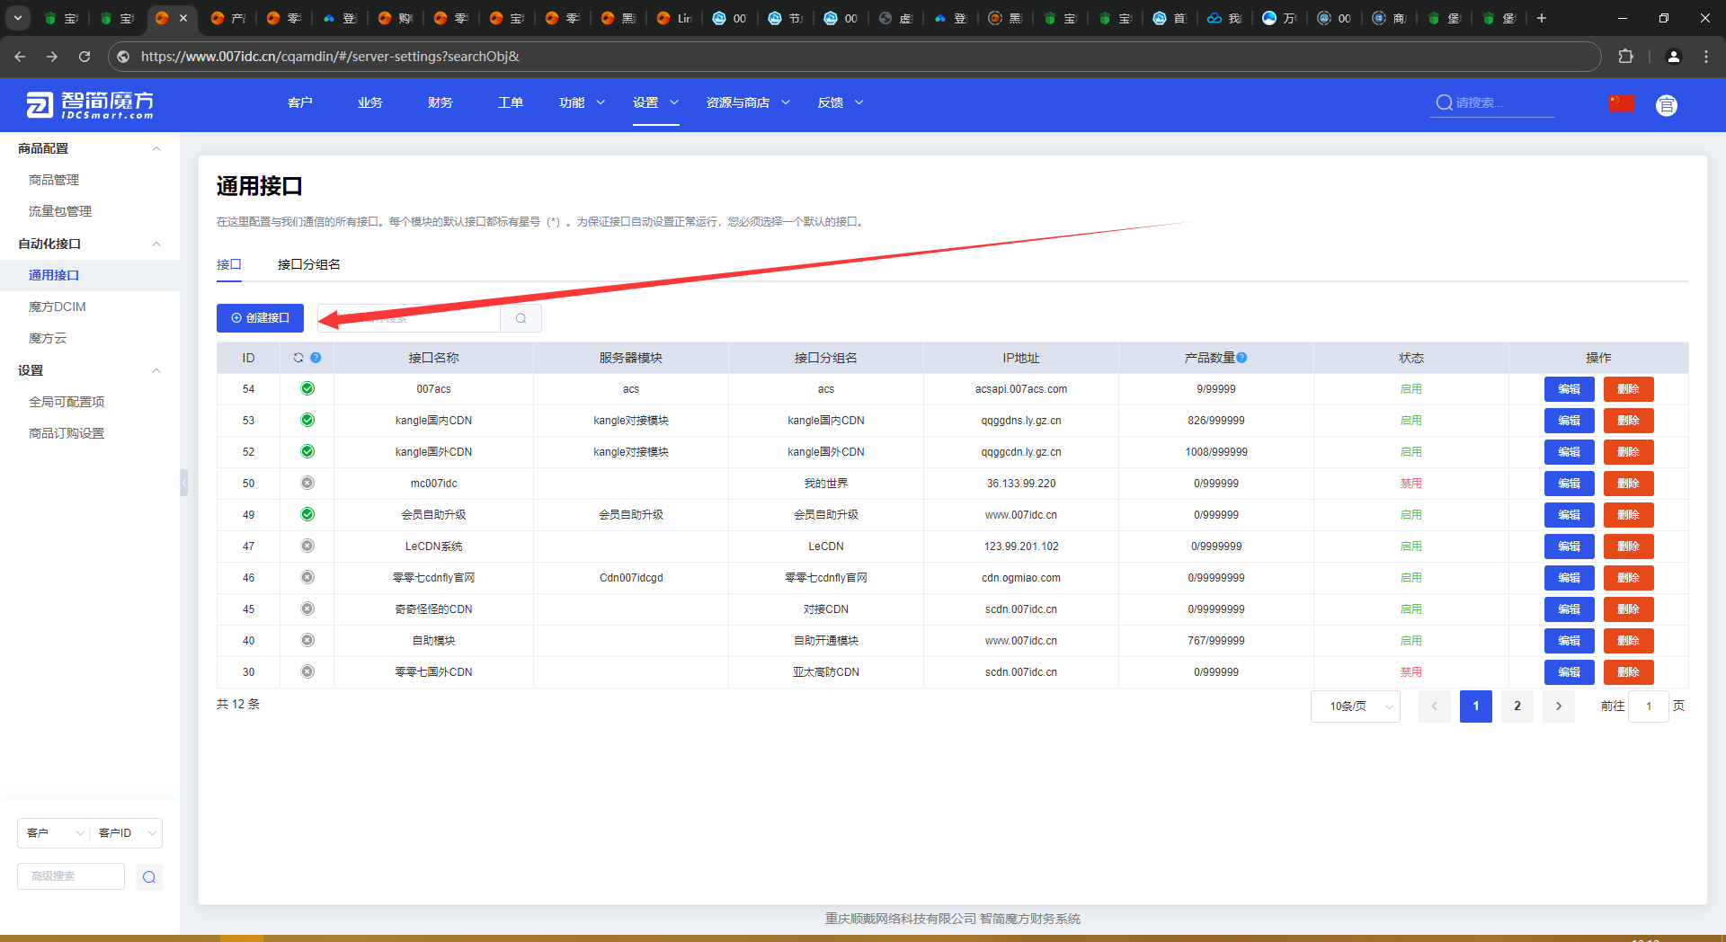Click the help icon next to refresh header

(316, 358)
